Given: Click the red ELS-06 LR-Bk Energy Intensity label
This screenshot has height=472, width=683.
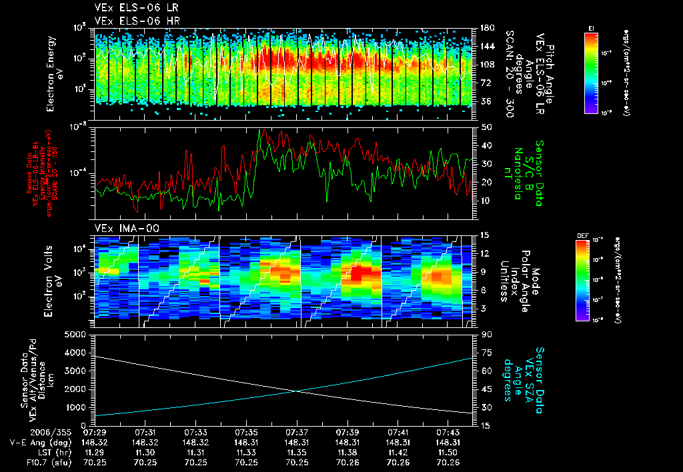Looking at the screenshot, I should click(x=42, y=173).
